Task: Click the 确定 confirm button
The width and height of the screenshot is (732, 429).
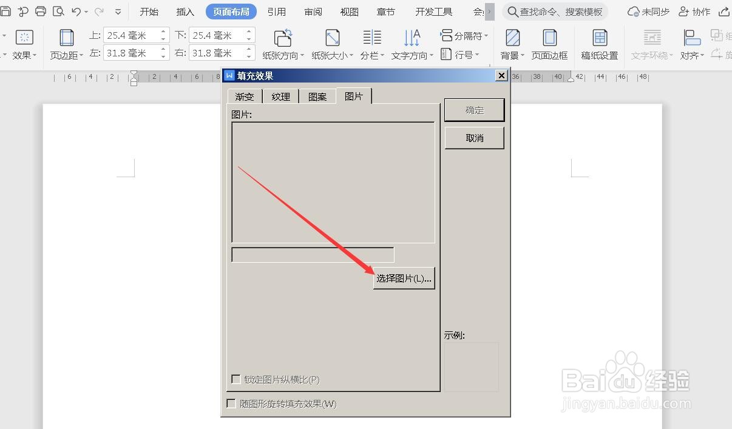Action: coord(475,110)
